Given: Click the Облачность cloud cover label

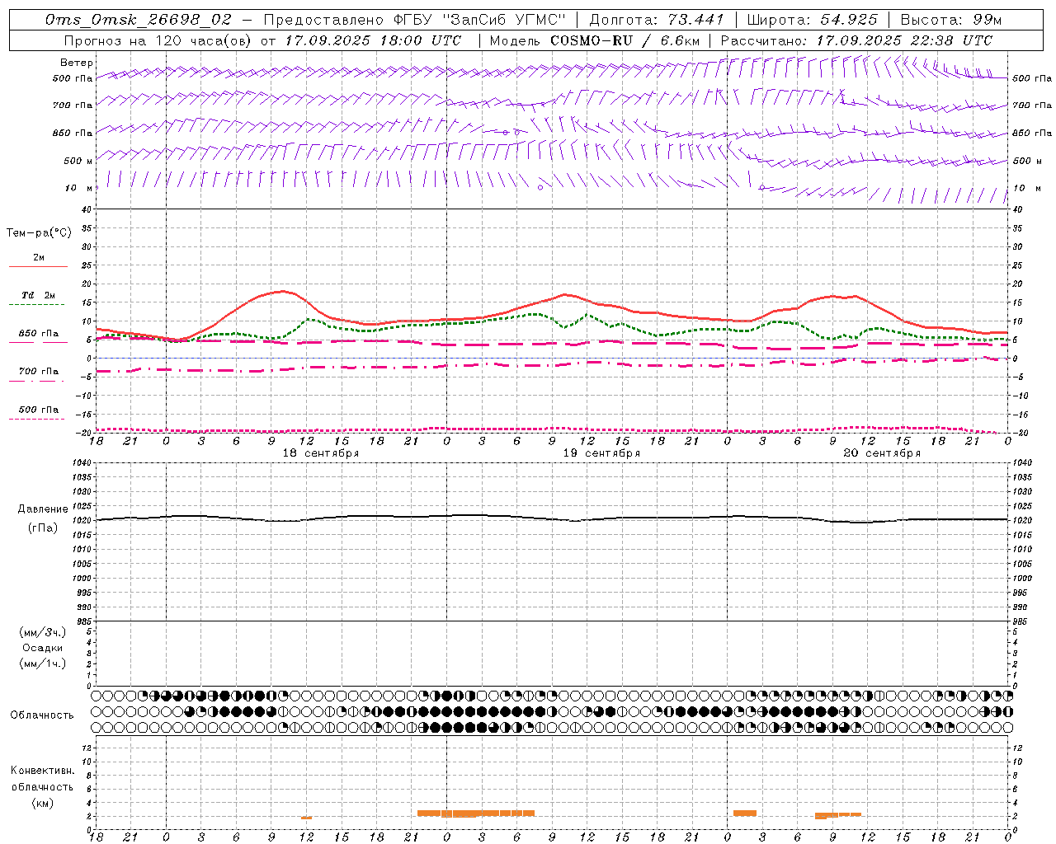Looking at the screenshot, I should (42, 715).
